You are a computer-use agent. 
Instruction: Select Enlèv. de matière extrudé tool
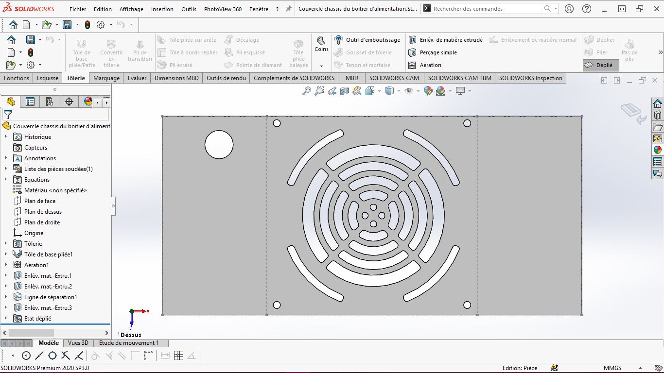pos(446,40)
